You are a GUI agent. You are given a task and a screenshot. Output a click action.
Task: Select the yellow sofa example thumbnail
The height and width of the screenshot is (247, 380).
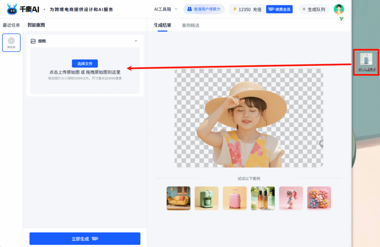pyautogui.click(x=178, y=198)
